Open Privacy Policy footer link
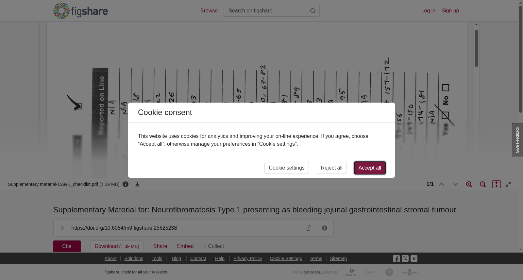Screen dimensions: 523x280 [x=248, y=258]
